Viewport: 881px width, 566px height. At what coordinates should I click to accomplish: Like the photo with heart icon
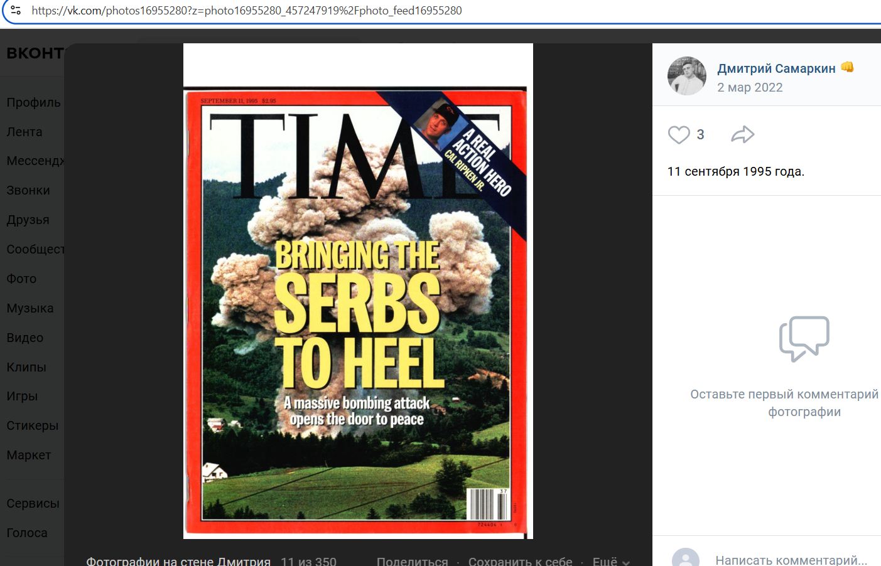point(679,135)
